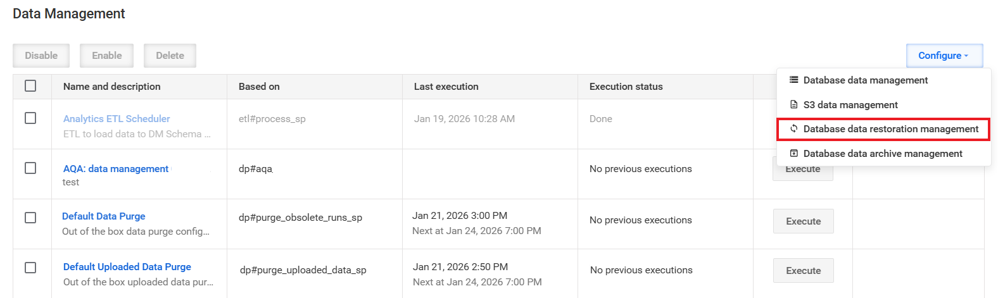
Task: Pick the Database data archive management option
Action: point(884,154)
